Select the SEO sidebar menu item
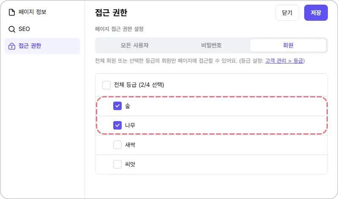338x199 pixels. click(x=24, y=29)
